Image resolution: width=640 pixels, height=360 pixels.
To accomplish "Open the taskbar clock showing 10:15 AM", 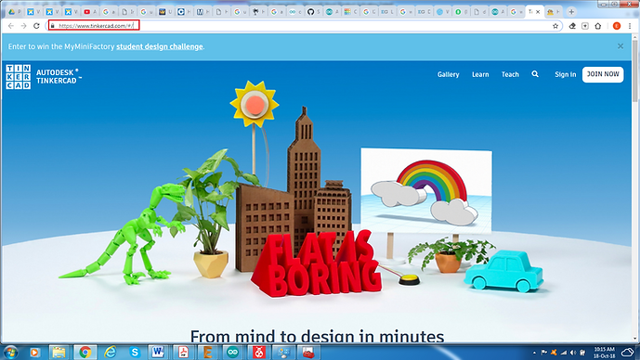I will click(x=605, y=353).
